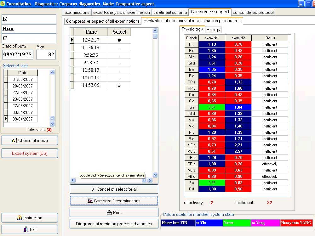Click the Result column header
The height and width of the screenshot is (236, 315).
(270, 38)
